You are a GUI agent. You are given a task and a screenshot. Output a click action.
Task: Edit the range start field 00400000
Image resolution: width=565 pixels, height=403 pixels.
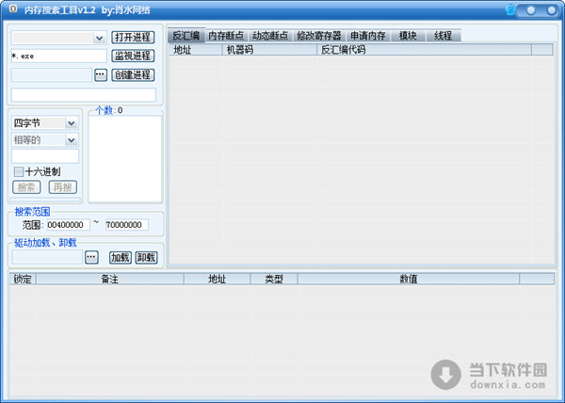pos(68,225)
